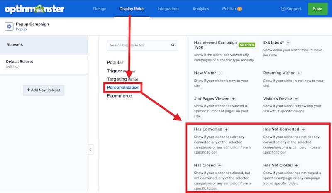Add the Visitor's Device rule

pyautogui.click(x=296, y=99)
